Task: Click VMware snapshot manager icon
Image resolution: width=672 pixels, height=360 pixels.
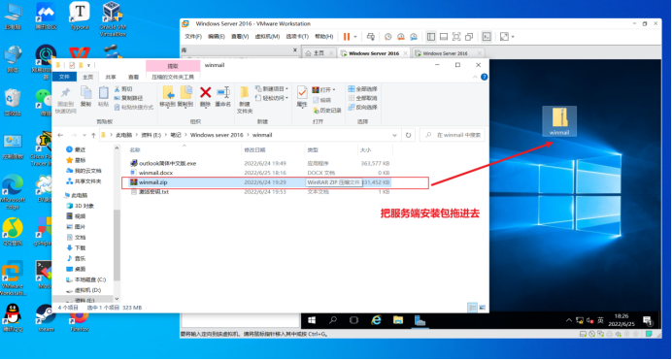Action: point(414,37)
